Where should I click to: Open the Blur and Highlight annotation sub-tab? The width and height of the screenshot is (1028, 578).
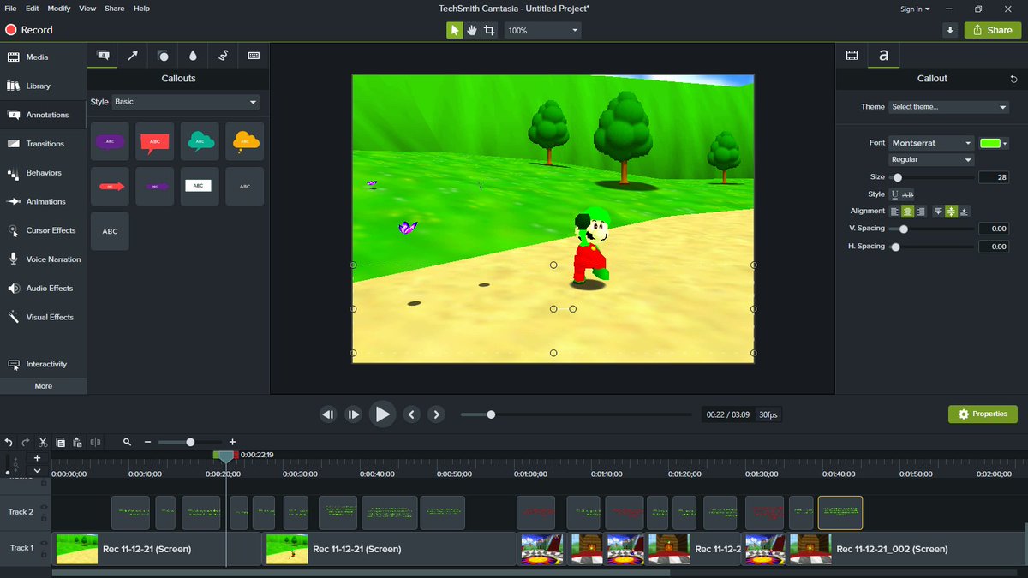coord(193,55)
